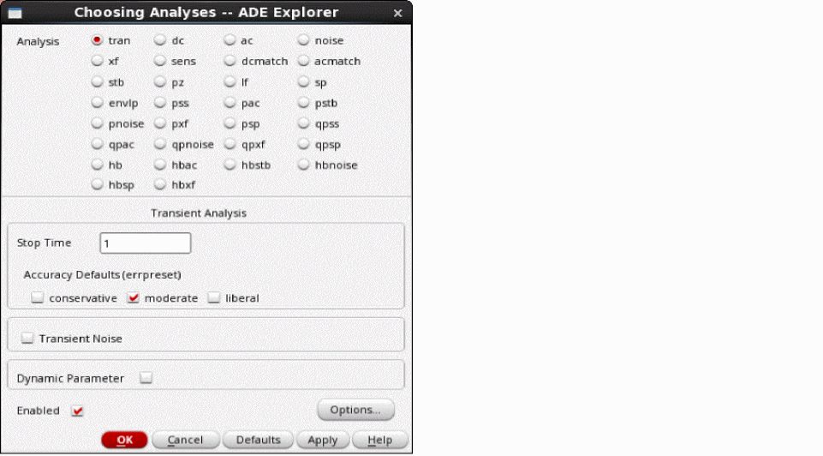Image resolution: width=823 pixels, height=456 pixels.
Task: Select the tran analysis radio button
Action: (97, 40)
